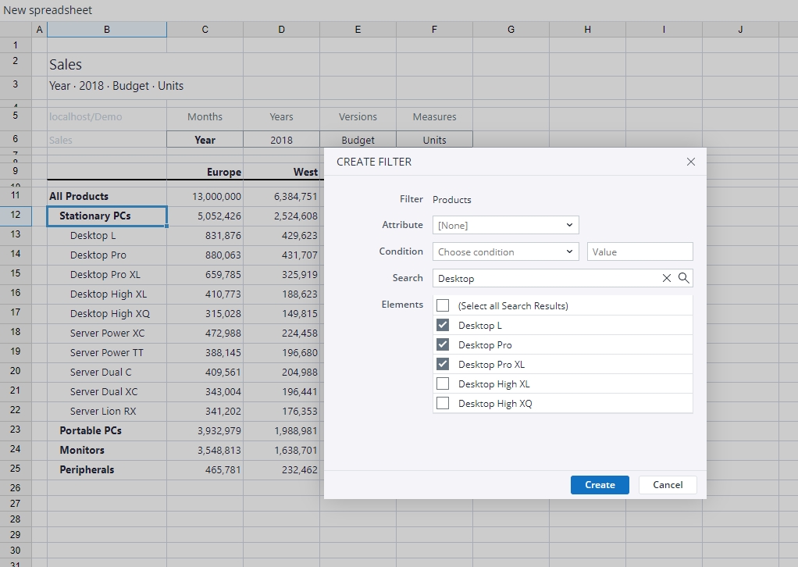
Task: Click the Stationary PCs cell
Action: (x=107, y=216)
